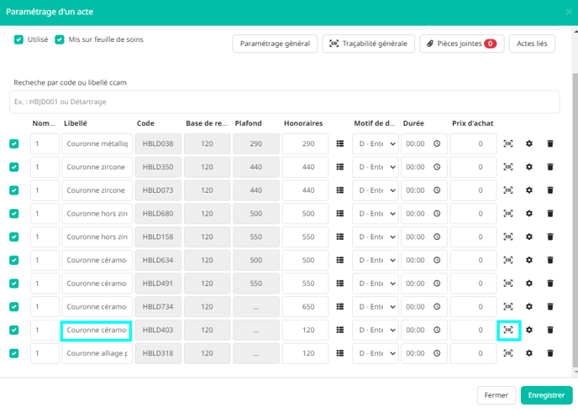Click clock icon in HBLD038 duration field
The width and height of the screenshot is (578, 411).
pyautogui.click(x=437, y=143)
